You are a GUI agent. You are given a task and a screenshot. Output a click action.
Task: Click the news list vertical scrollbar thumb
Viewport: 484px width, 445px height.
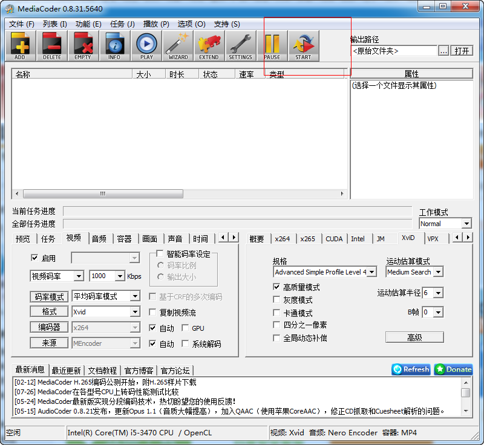click(x=466, y=392)
